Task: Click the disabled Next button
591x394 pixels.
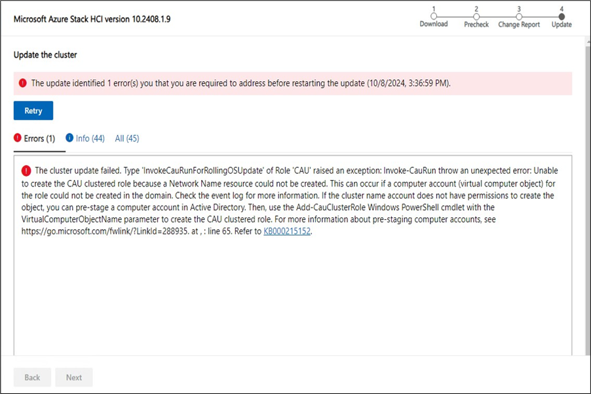Action: coord(73,377)
